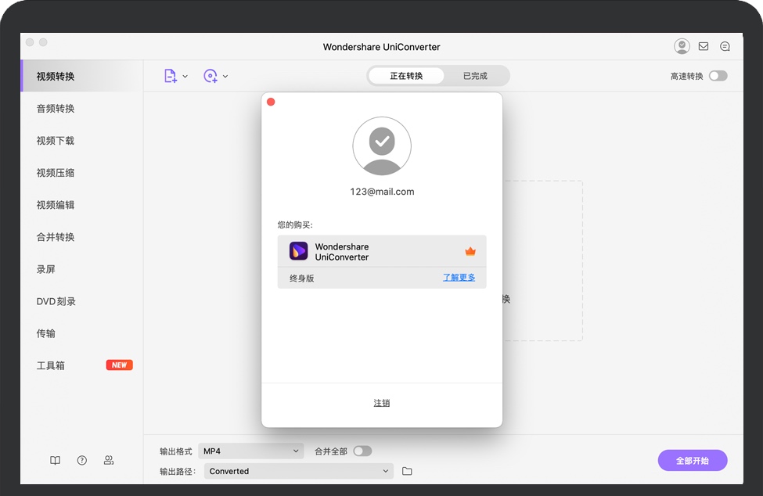Open the user account icon in title bar

tap(682, 46)
